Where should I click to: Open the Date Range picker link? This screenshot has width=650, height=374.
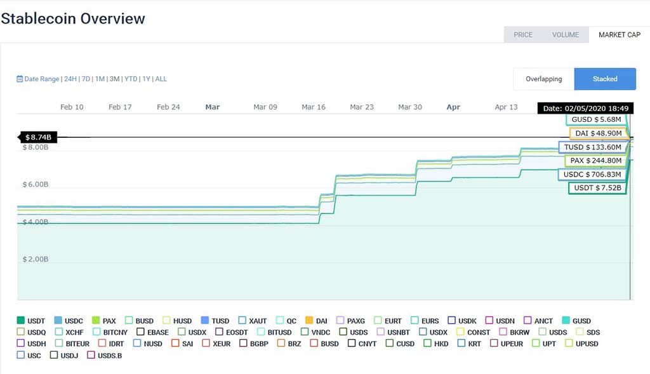(41, 79)
